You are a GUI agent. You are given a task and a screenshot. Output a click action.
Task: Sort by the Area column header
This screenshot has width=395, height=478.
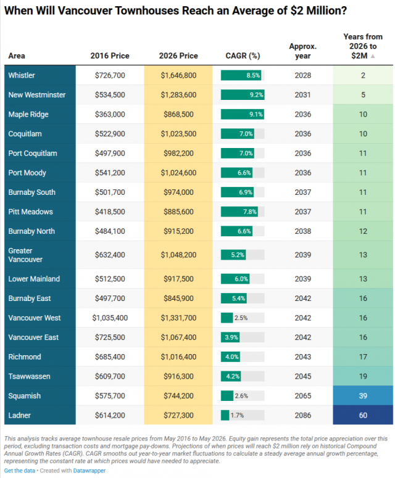17,56
